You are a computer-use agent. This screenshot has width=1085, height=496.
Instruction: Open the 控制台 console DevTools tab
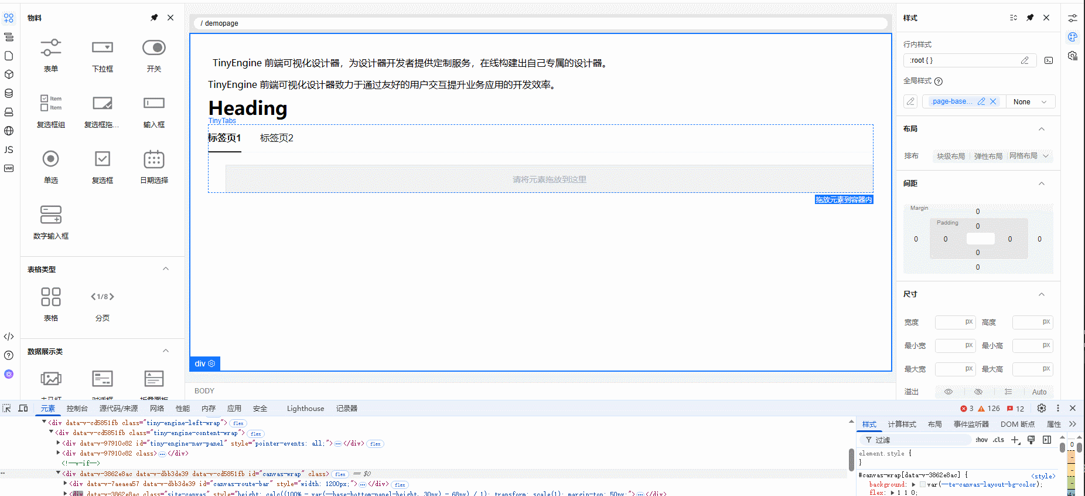77,409
